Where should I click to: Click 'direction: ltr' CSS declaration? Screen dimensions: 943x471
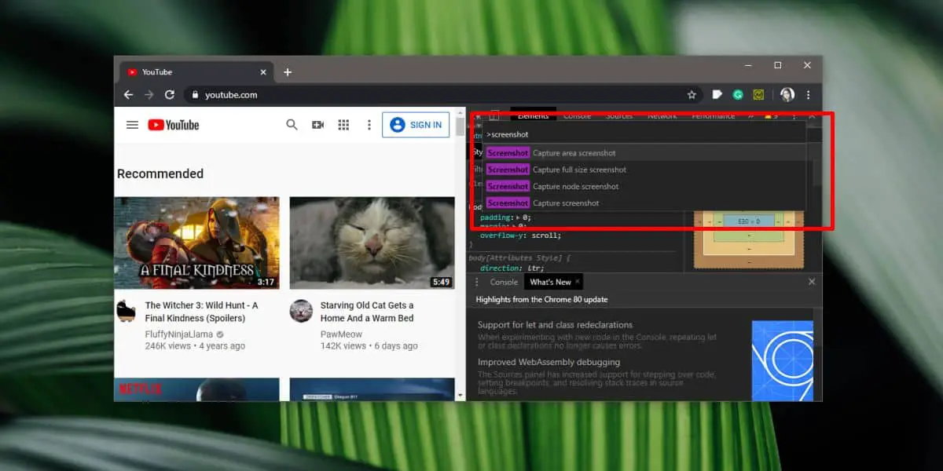click(512, 268)
